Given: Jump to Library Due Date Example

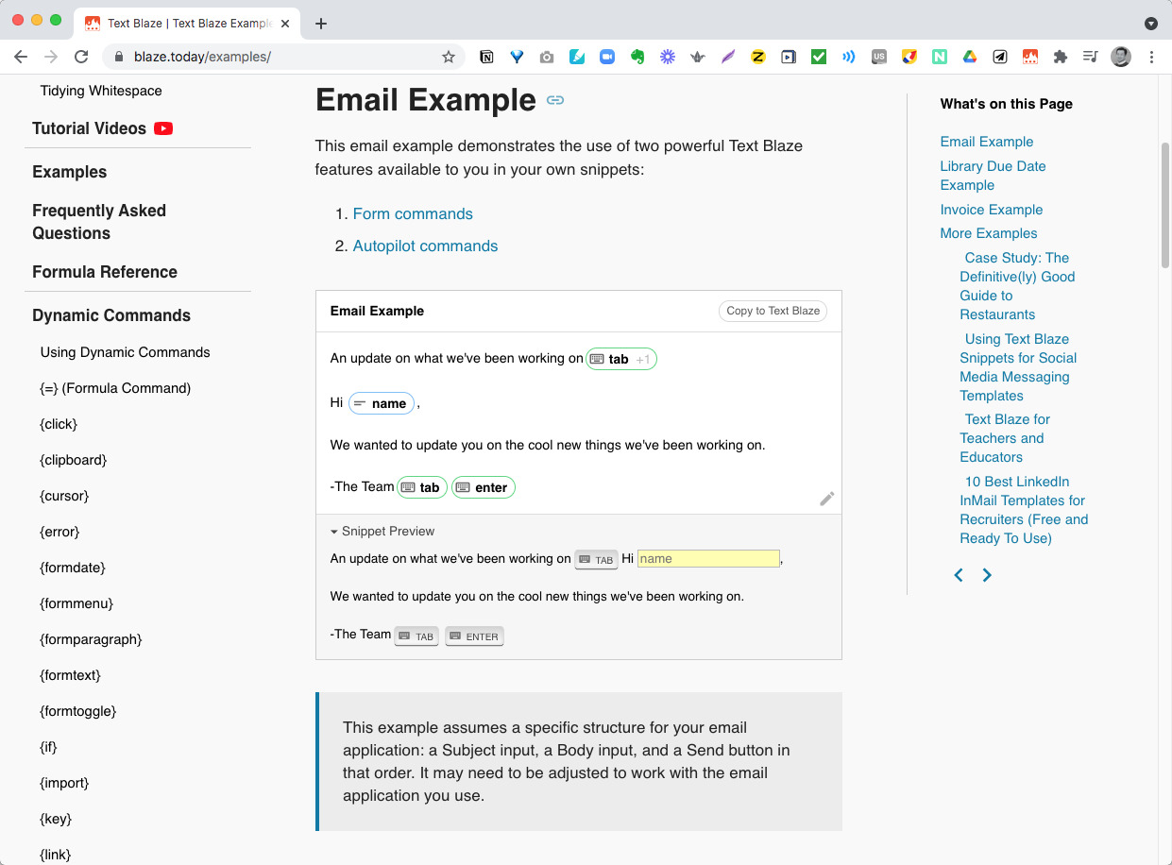Looking at the screenshot, I should (993, 176).
